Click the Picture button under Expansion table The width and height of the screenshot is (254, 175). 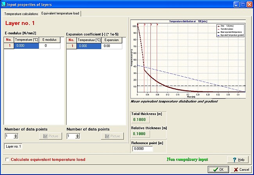(x=112, y=136)
